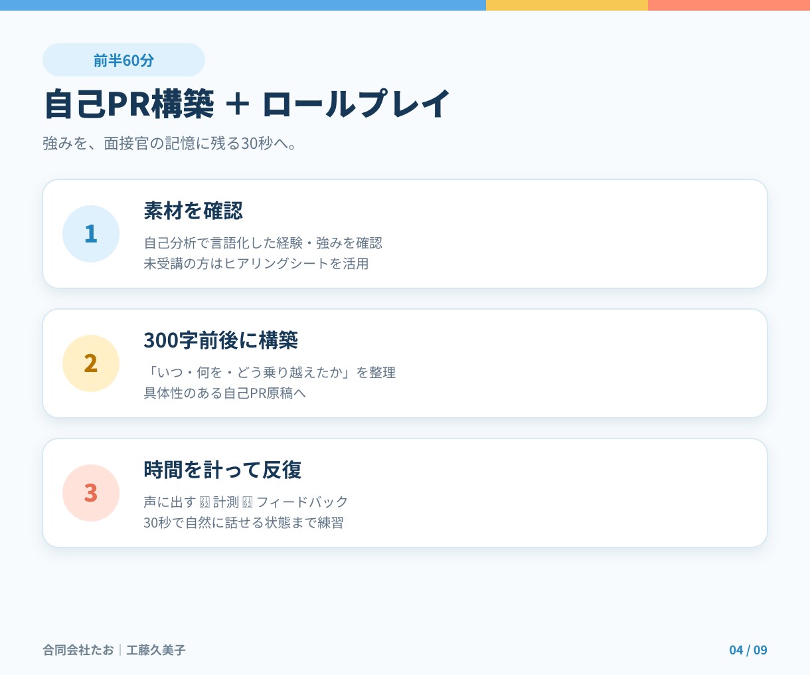Select the heading 300字前後に構築
Image resolution: width=810 pixels, height=675 pixels.
(x=221, y=340)
